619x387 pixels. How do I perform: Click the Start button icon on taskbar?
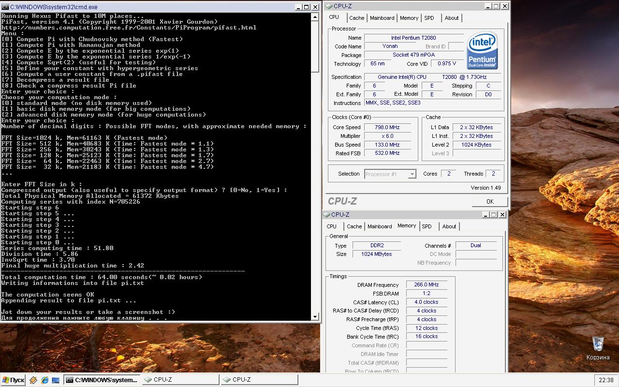13,380
